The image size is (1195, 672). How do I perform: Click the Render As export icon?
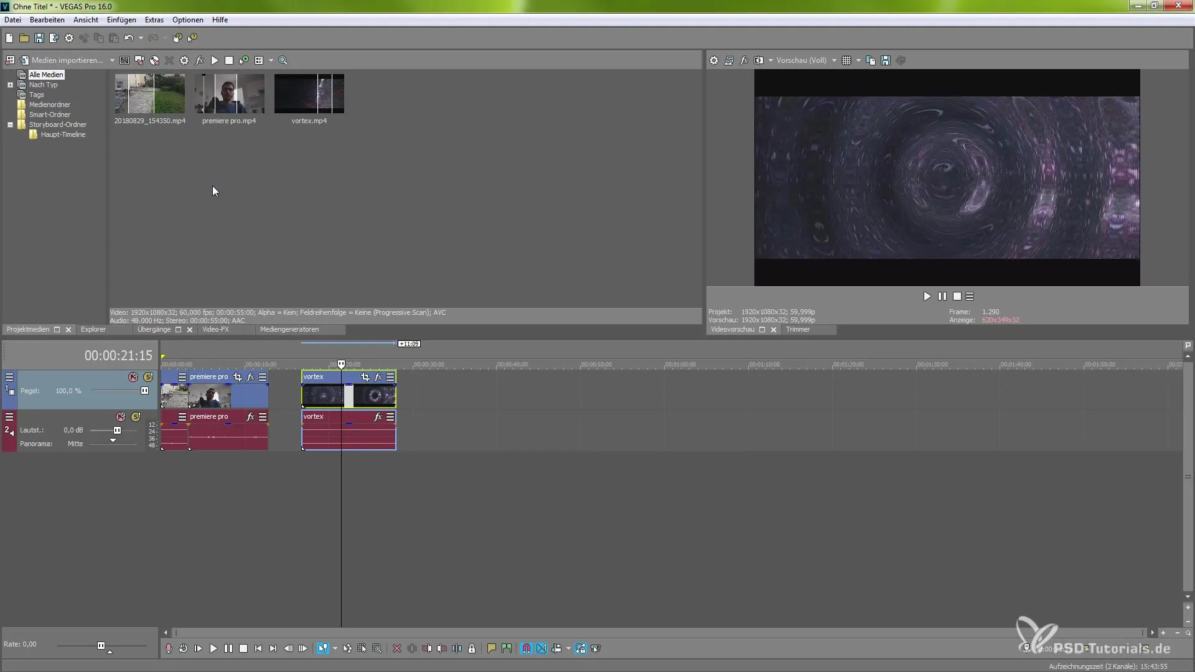click(54, 38)
